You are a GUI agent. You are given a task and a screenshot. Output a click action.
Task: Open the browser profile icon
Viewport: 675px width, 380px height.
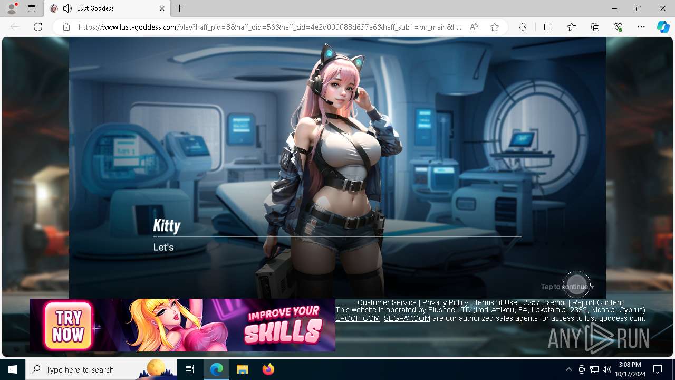(x=12, y=8)
